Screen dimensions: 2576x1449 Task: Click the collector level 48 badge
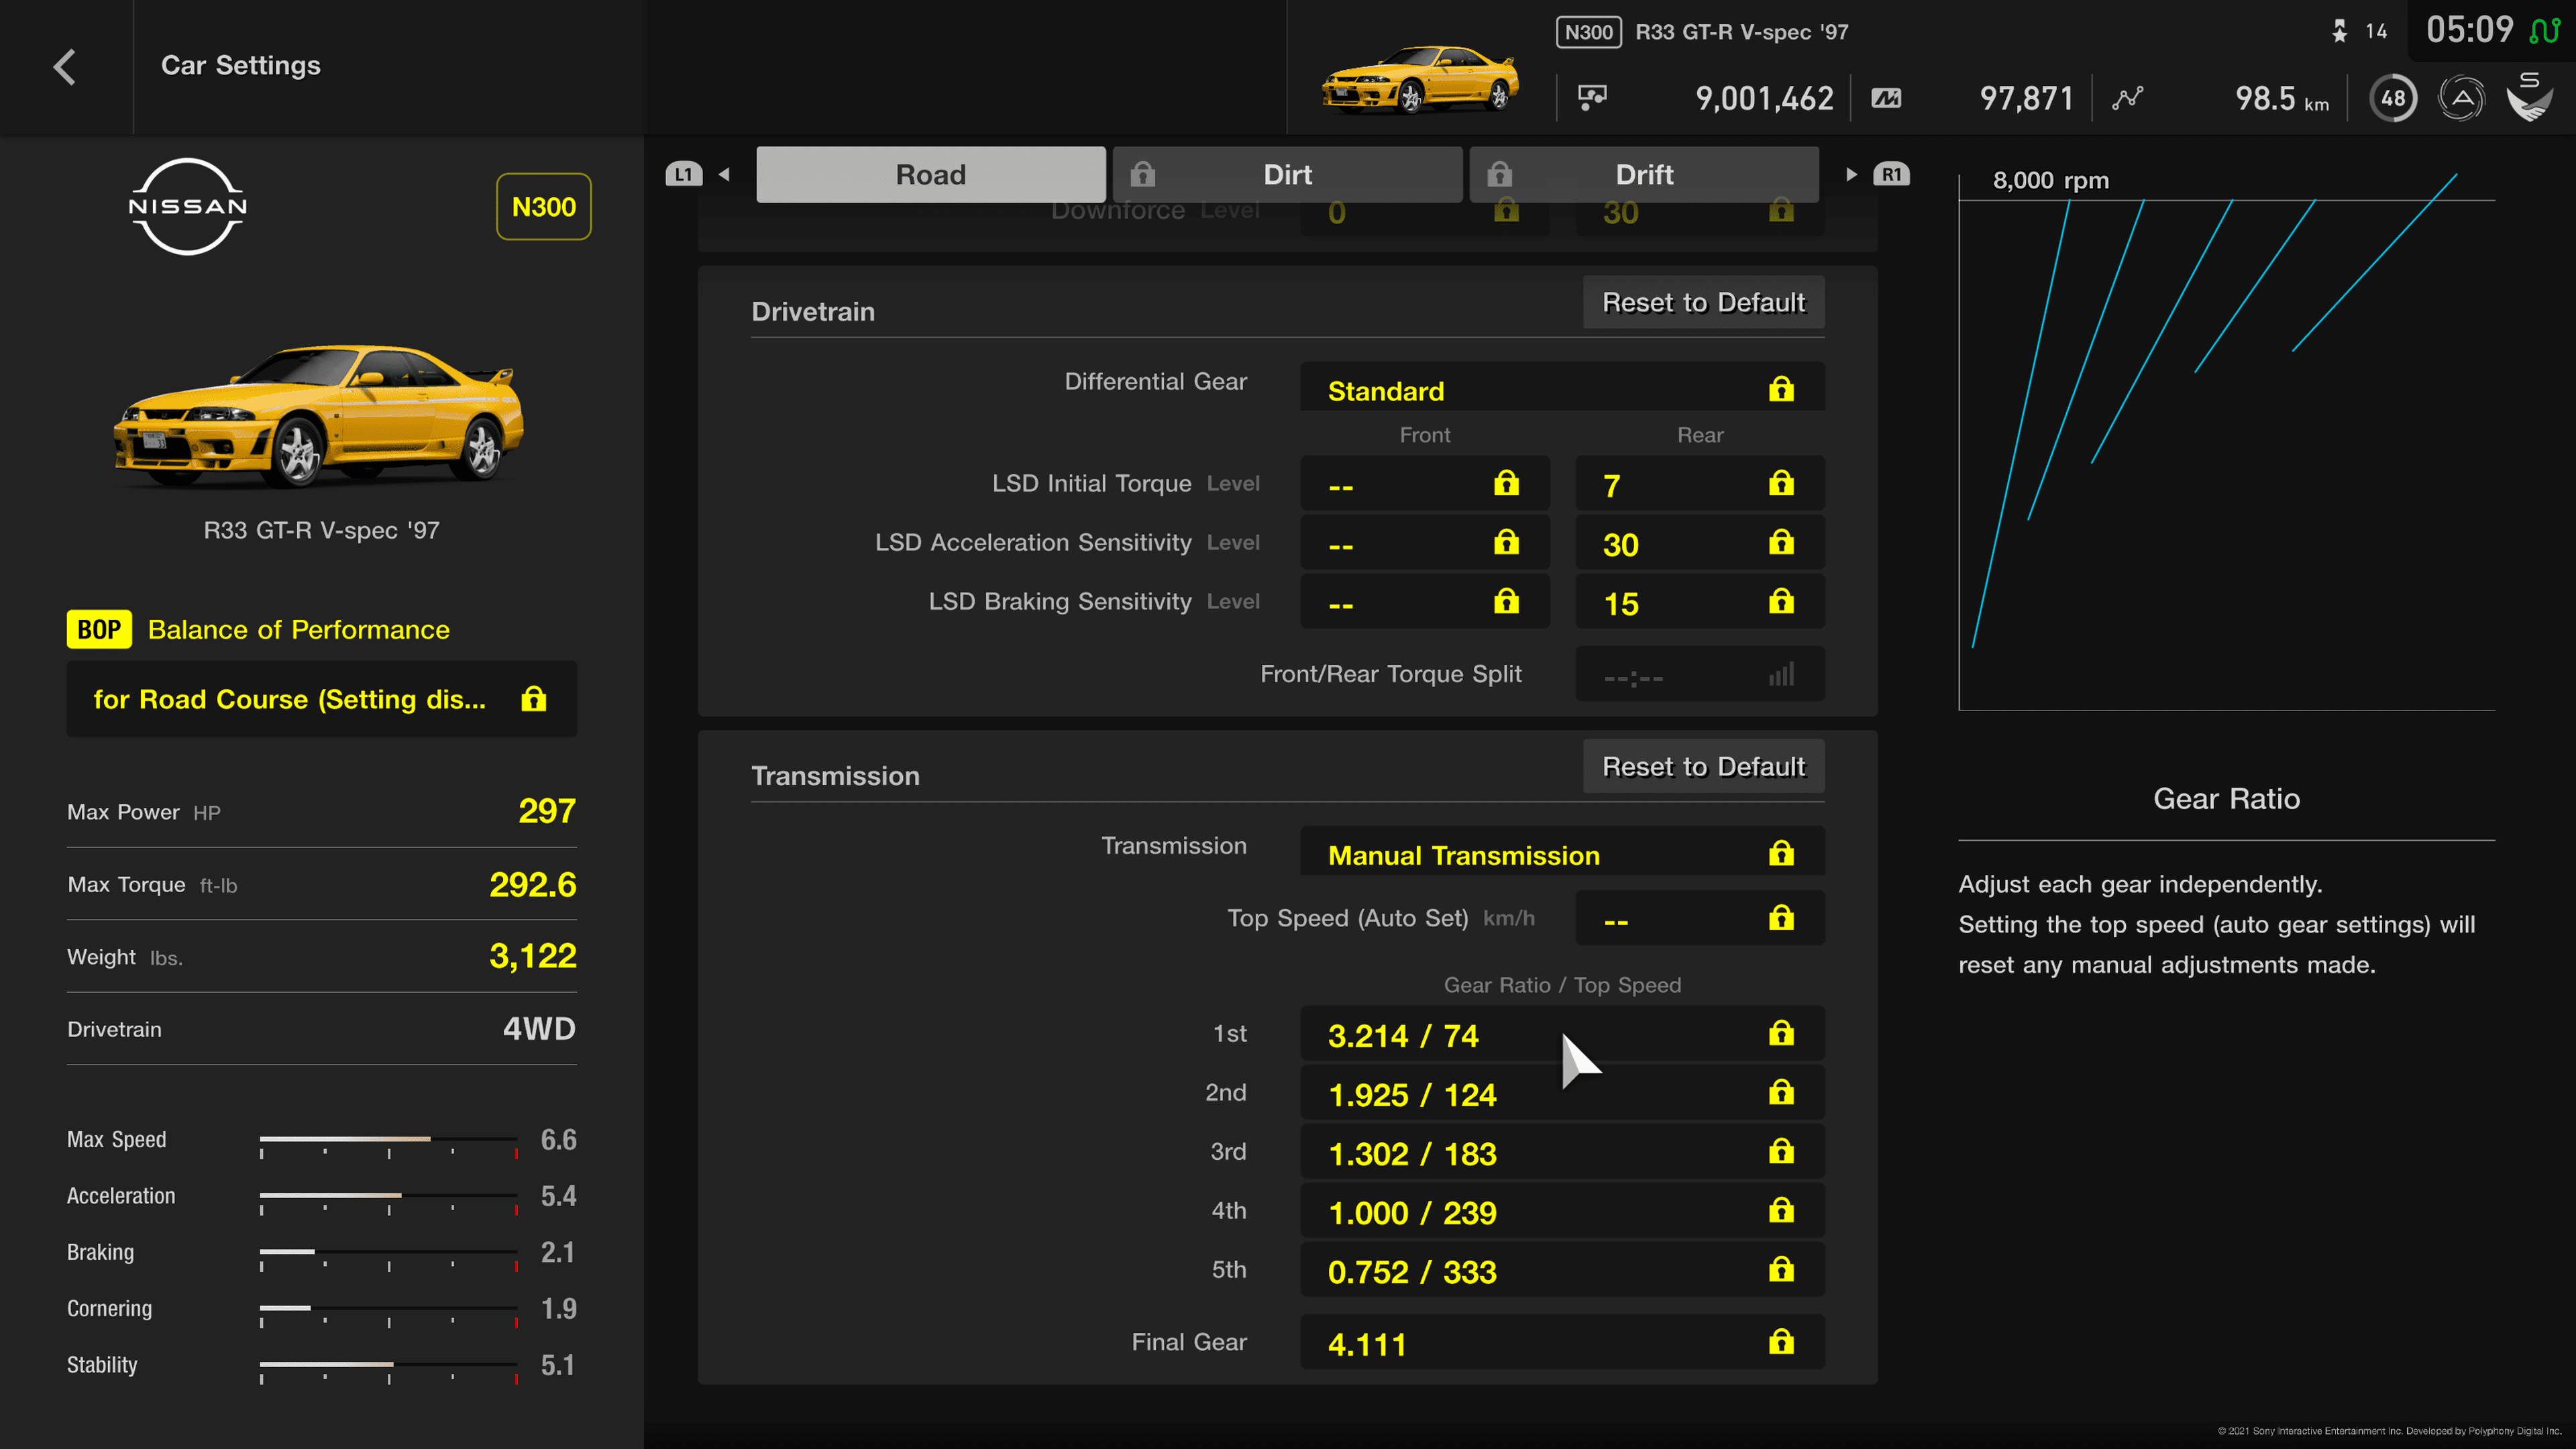click(2393, 98)
